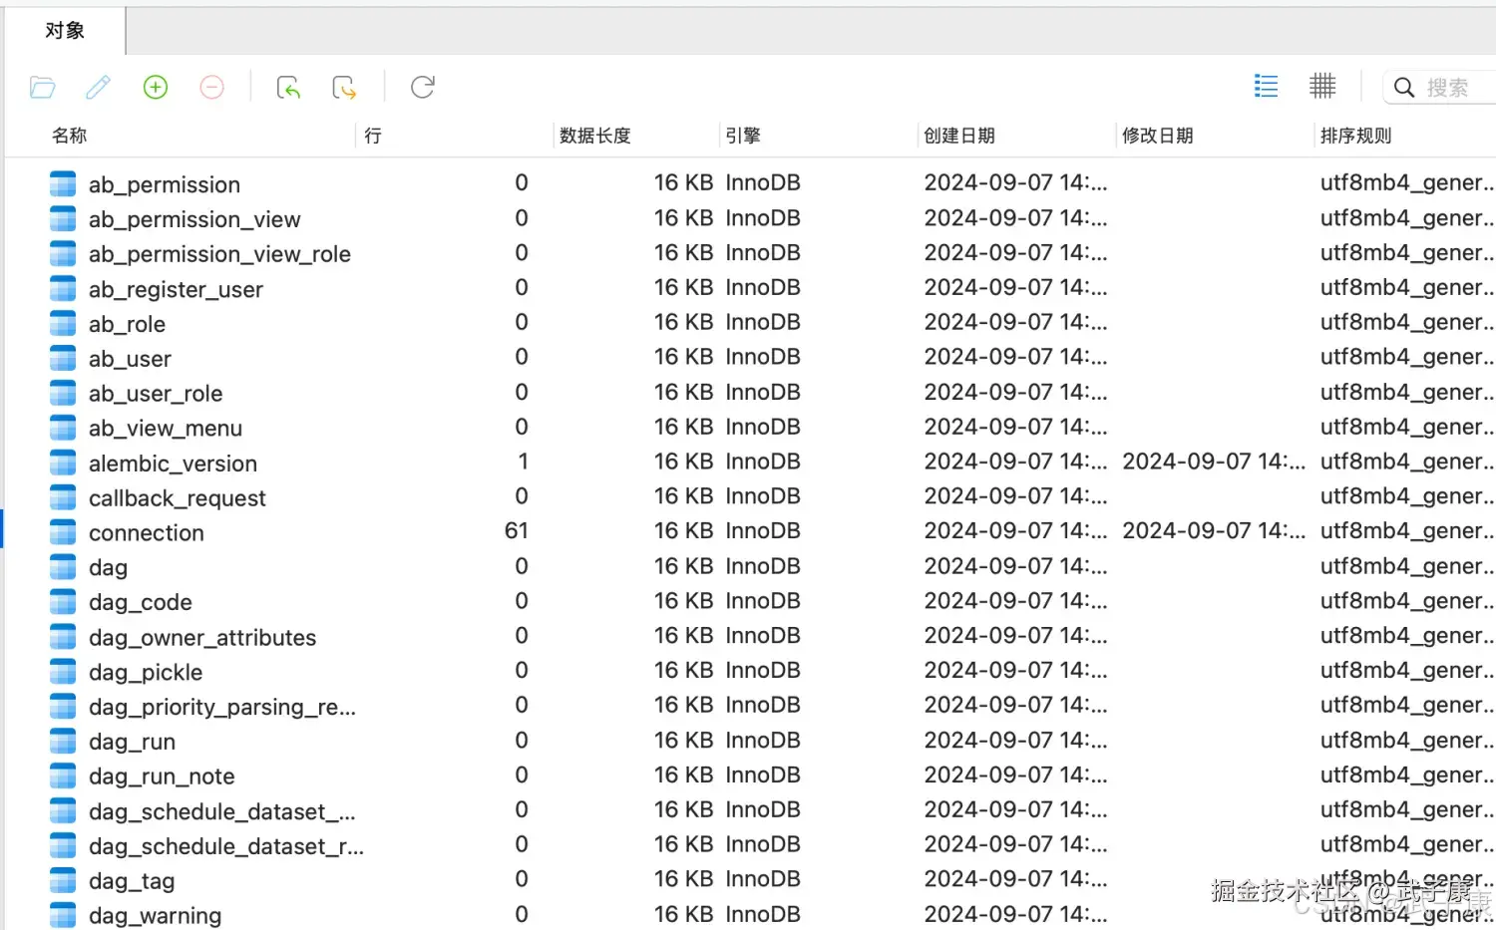Click the connection table icon
This screenshot has height=930, width=1496.
point(63,532)
